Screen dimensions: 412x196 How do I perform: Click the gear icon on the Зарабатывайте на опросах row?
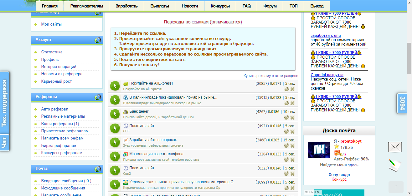pos(286,145)
